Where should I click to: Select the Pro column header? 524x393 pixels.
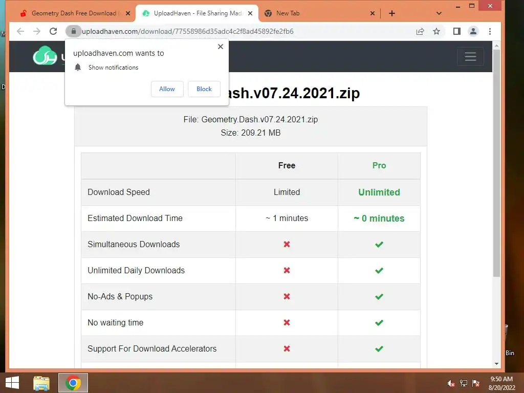coord(379,165)
